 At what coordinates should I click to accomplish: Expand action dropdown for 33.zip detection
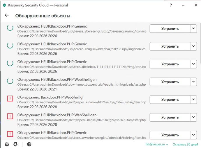pyautogui.click(x=194, y=46)
